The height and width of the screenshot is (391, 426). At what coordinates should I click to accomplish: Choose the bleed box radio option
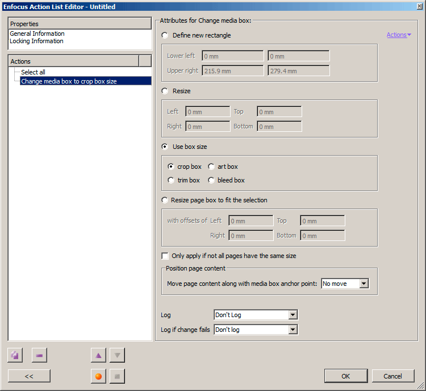coord(211,180)
